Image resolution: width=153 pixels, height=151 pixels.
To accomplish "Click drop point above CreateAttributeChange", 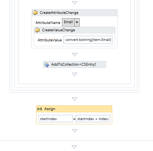I will click(75, 3).
